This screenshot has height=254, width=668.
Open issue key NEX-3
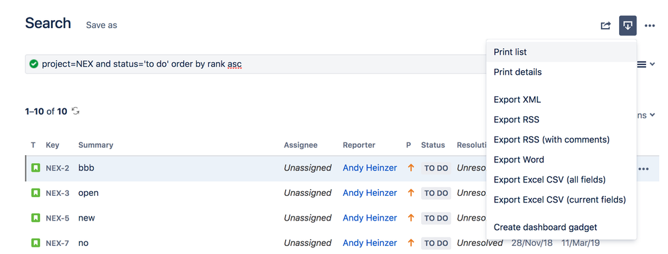(57, 193)
